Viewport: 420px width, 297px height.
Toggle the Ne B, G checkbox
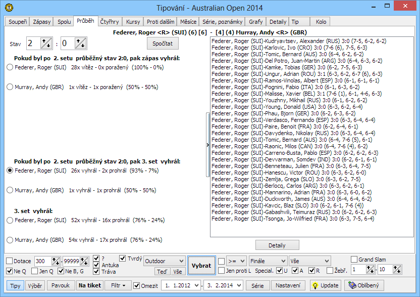tap(61, 271)
